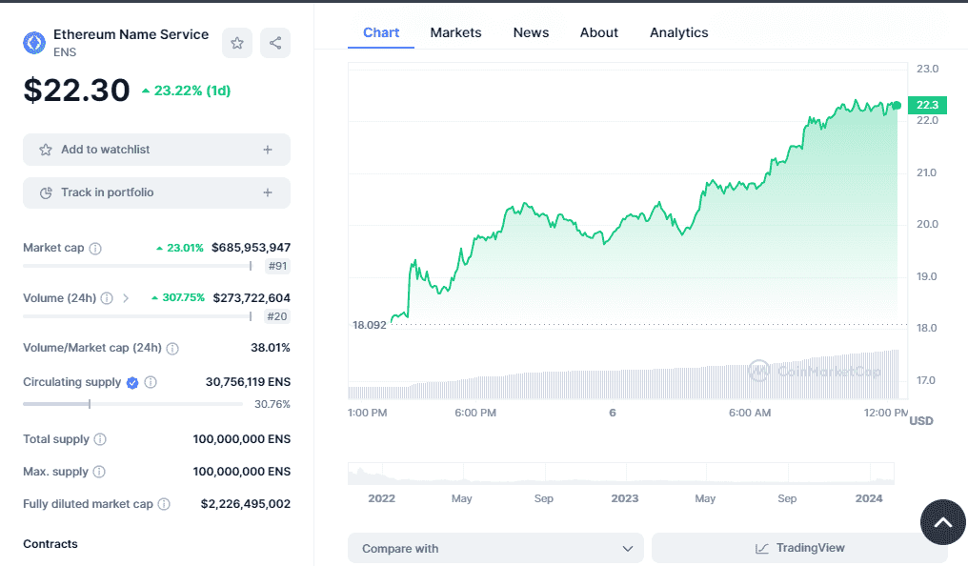Open the Analytics tab
The image size is (968, 566).
(x=678, y=32)
